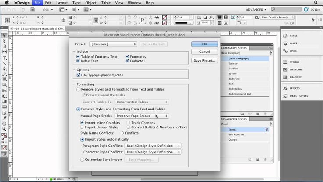Uncheck Footnotes checkbox

tap(127, 56)
